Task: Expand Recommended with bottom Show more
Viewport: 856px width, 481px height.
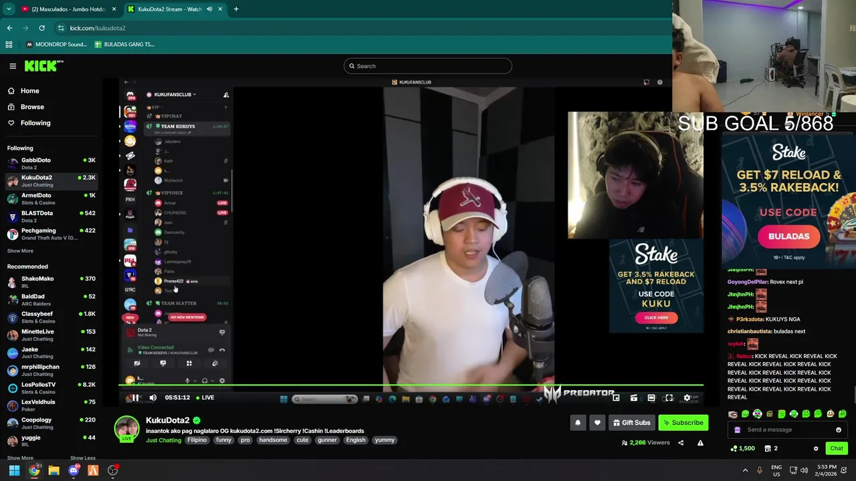Action: [20, 458]
